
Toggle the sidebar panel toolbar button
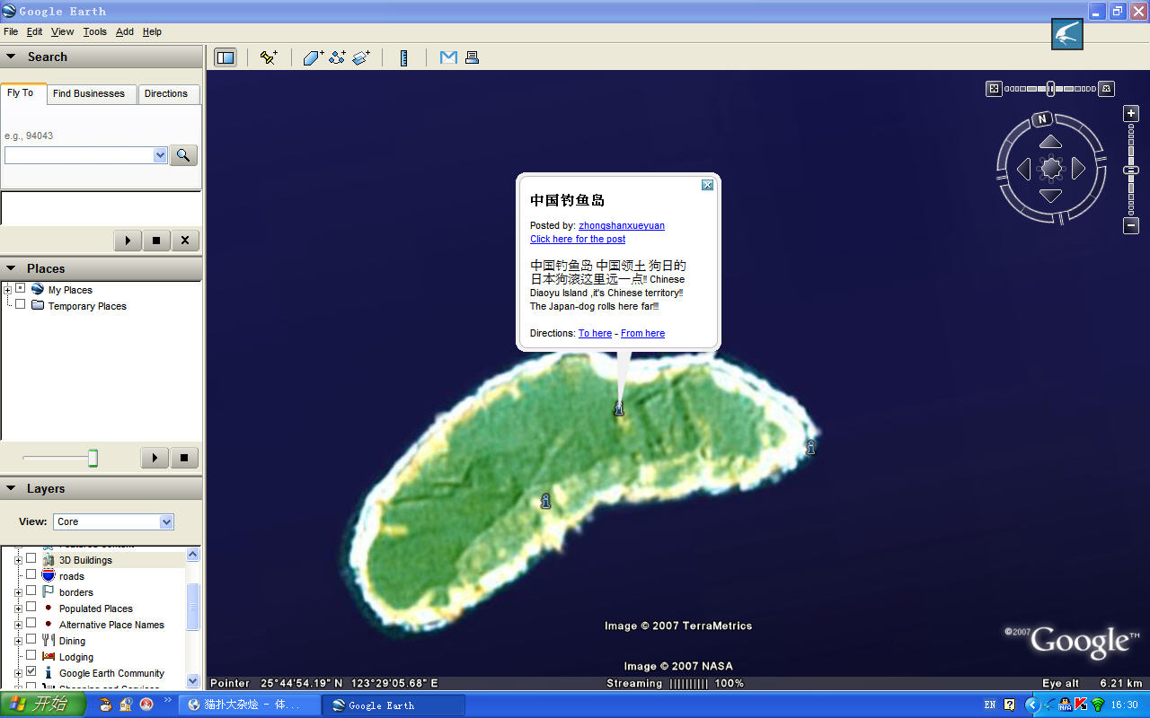pos(226,57)
